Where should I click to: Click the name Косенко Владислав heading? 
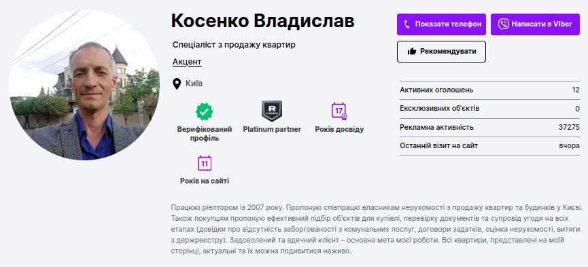[x=262, y=21]
